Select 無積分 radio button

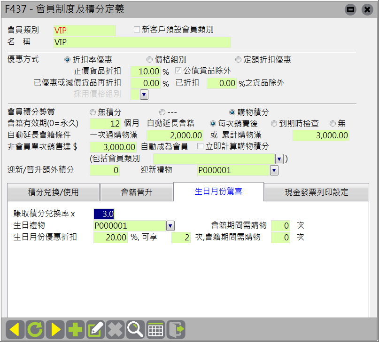click(x=93, y=112)
